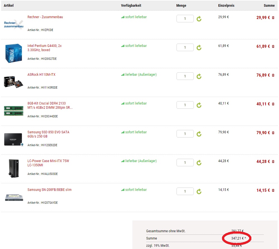Click the Menge column header
Screen dimensions: 279x249
(181, 6)
